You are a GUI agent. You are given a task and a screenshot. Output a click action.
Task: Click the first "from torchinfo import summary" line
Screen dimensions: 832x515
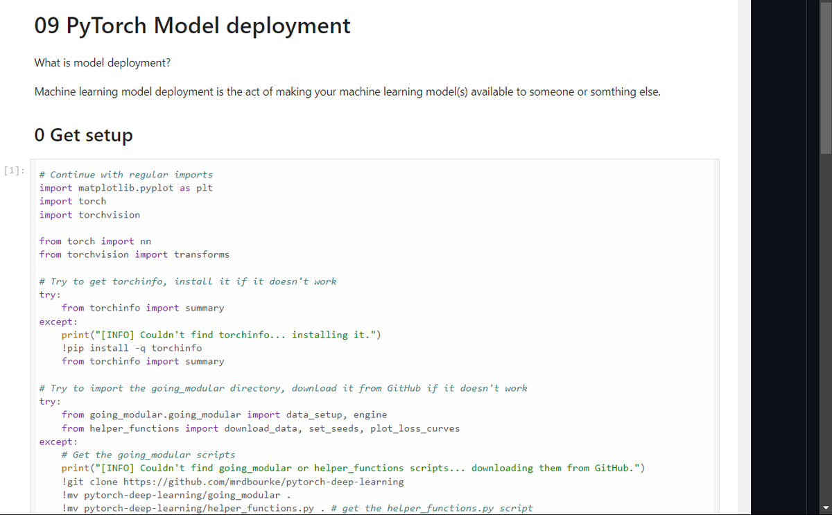(x=143, y=308)
